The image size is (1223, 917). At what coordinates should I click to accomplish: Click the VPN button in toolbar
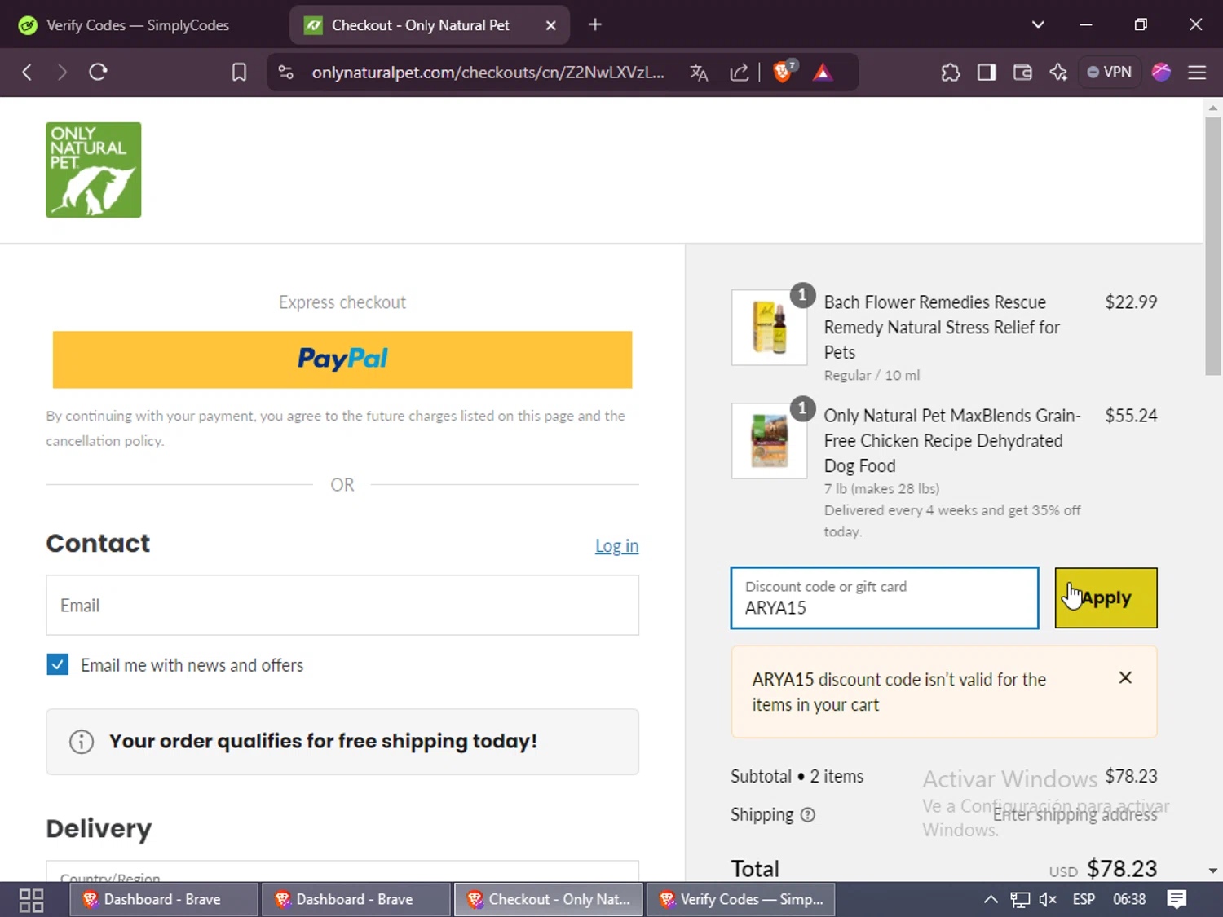click(x=1109, y=72)
